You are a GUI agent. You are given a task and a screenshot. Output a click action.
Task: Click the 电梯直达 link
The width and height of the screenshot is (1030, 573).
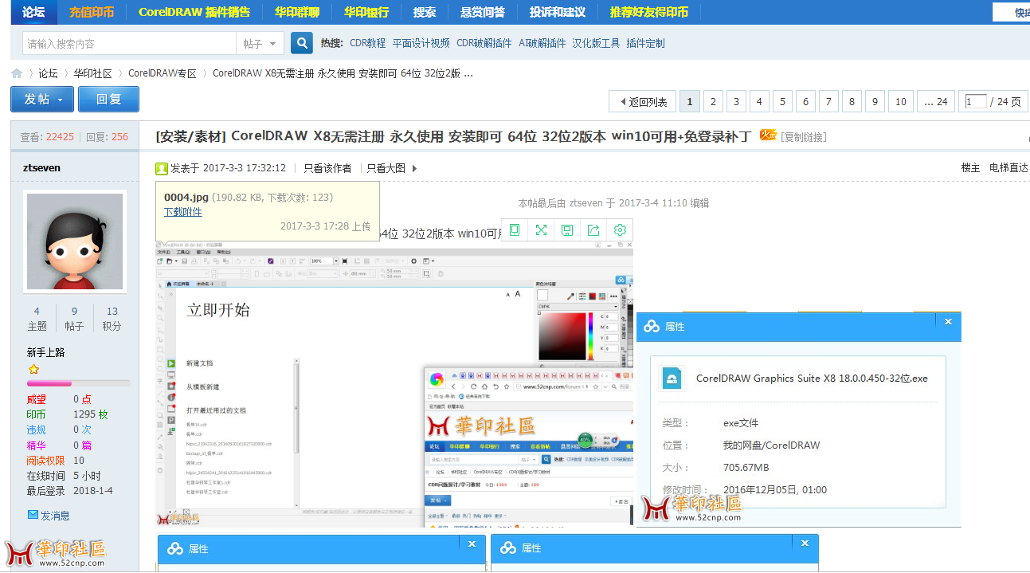coord(1008,167)
